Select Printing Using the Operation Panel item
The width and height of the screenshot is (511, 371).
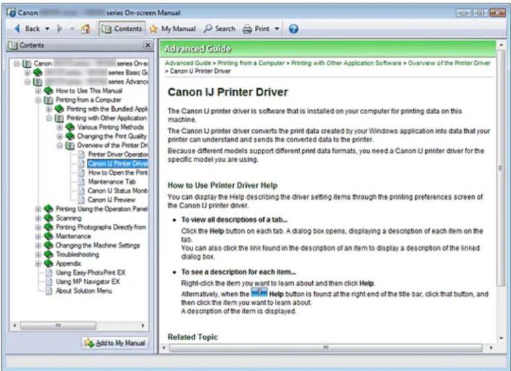point(102,209)
